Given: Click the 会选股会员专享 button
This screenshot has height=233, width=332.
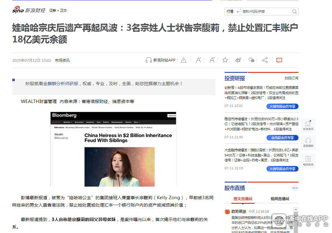Looking at the screenshot, I should [x=282, y=138].
